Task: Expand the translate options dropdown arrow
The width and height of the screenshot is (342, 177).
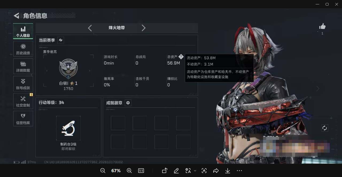Action: click(x=195, y=171)
